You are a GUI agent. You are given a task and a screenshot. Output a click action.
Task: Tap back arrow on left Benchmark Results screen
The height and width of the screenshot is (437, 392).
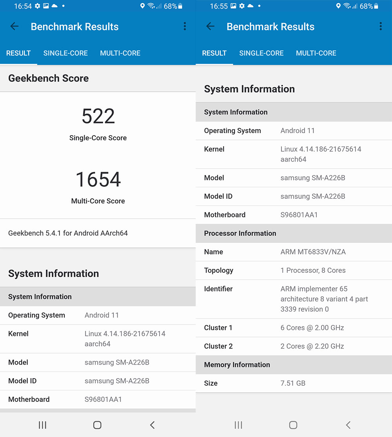[x=15, y=27]
